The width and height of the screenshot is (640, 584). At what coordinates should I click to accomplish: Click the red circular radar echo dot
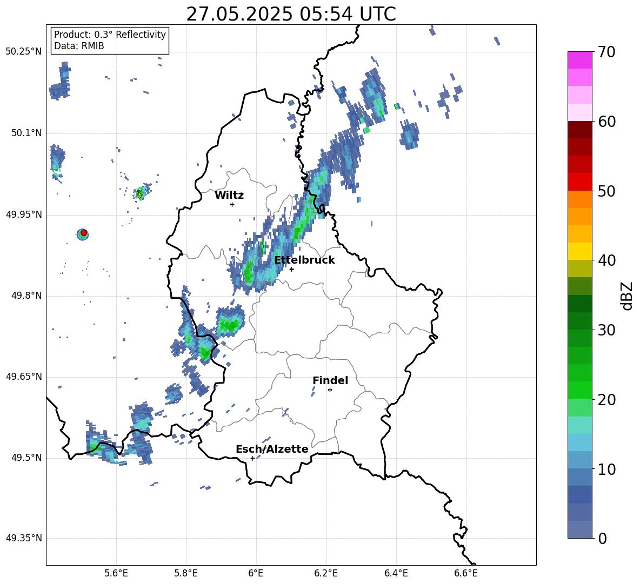[83, 233]
